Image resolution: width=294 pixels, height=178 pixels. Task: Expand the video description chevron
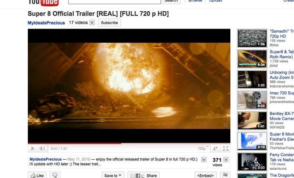[204, 160]
